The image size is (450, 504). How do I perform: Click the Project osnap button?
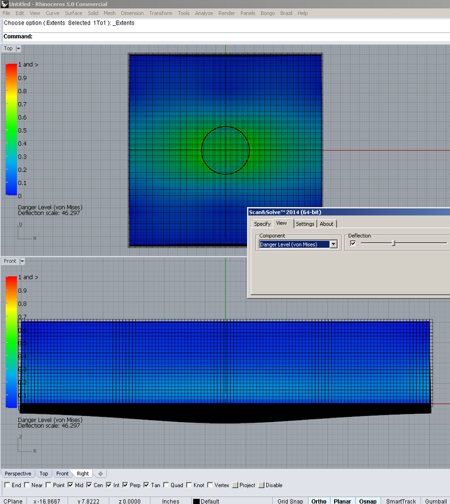tap(245, 486)
